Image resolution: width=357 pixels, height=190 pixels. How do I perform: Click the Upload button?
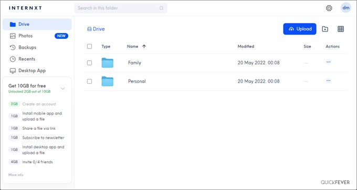[300, 29]
